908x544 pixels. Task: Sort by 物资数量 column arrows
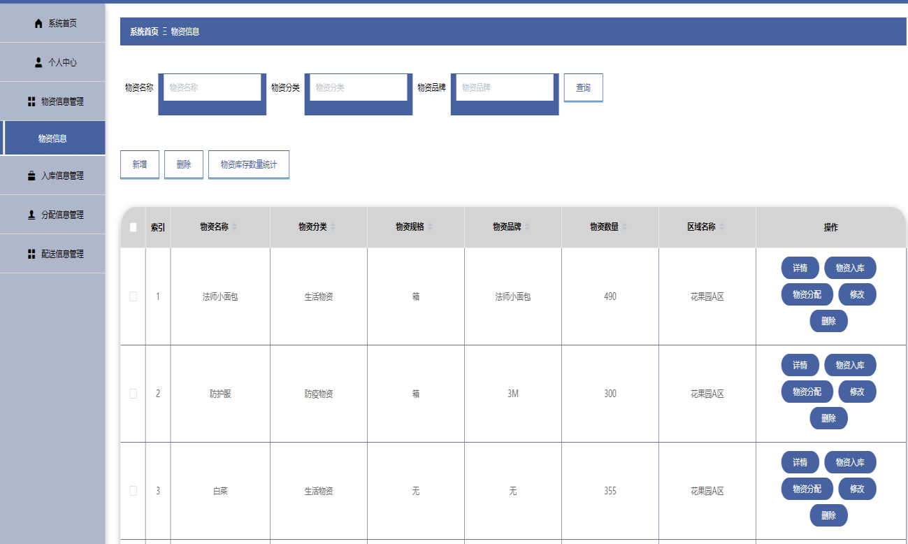pos(624,227)
